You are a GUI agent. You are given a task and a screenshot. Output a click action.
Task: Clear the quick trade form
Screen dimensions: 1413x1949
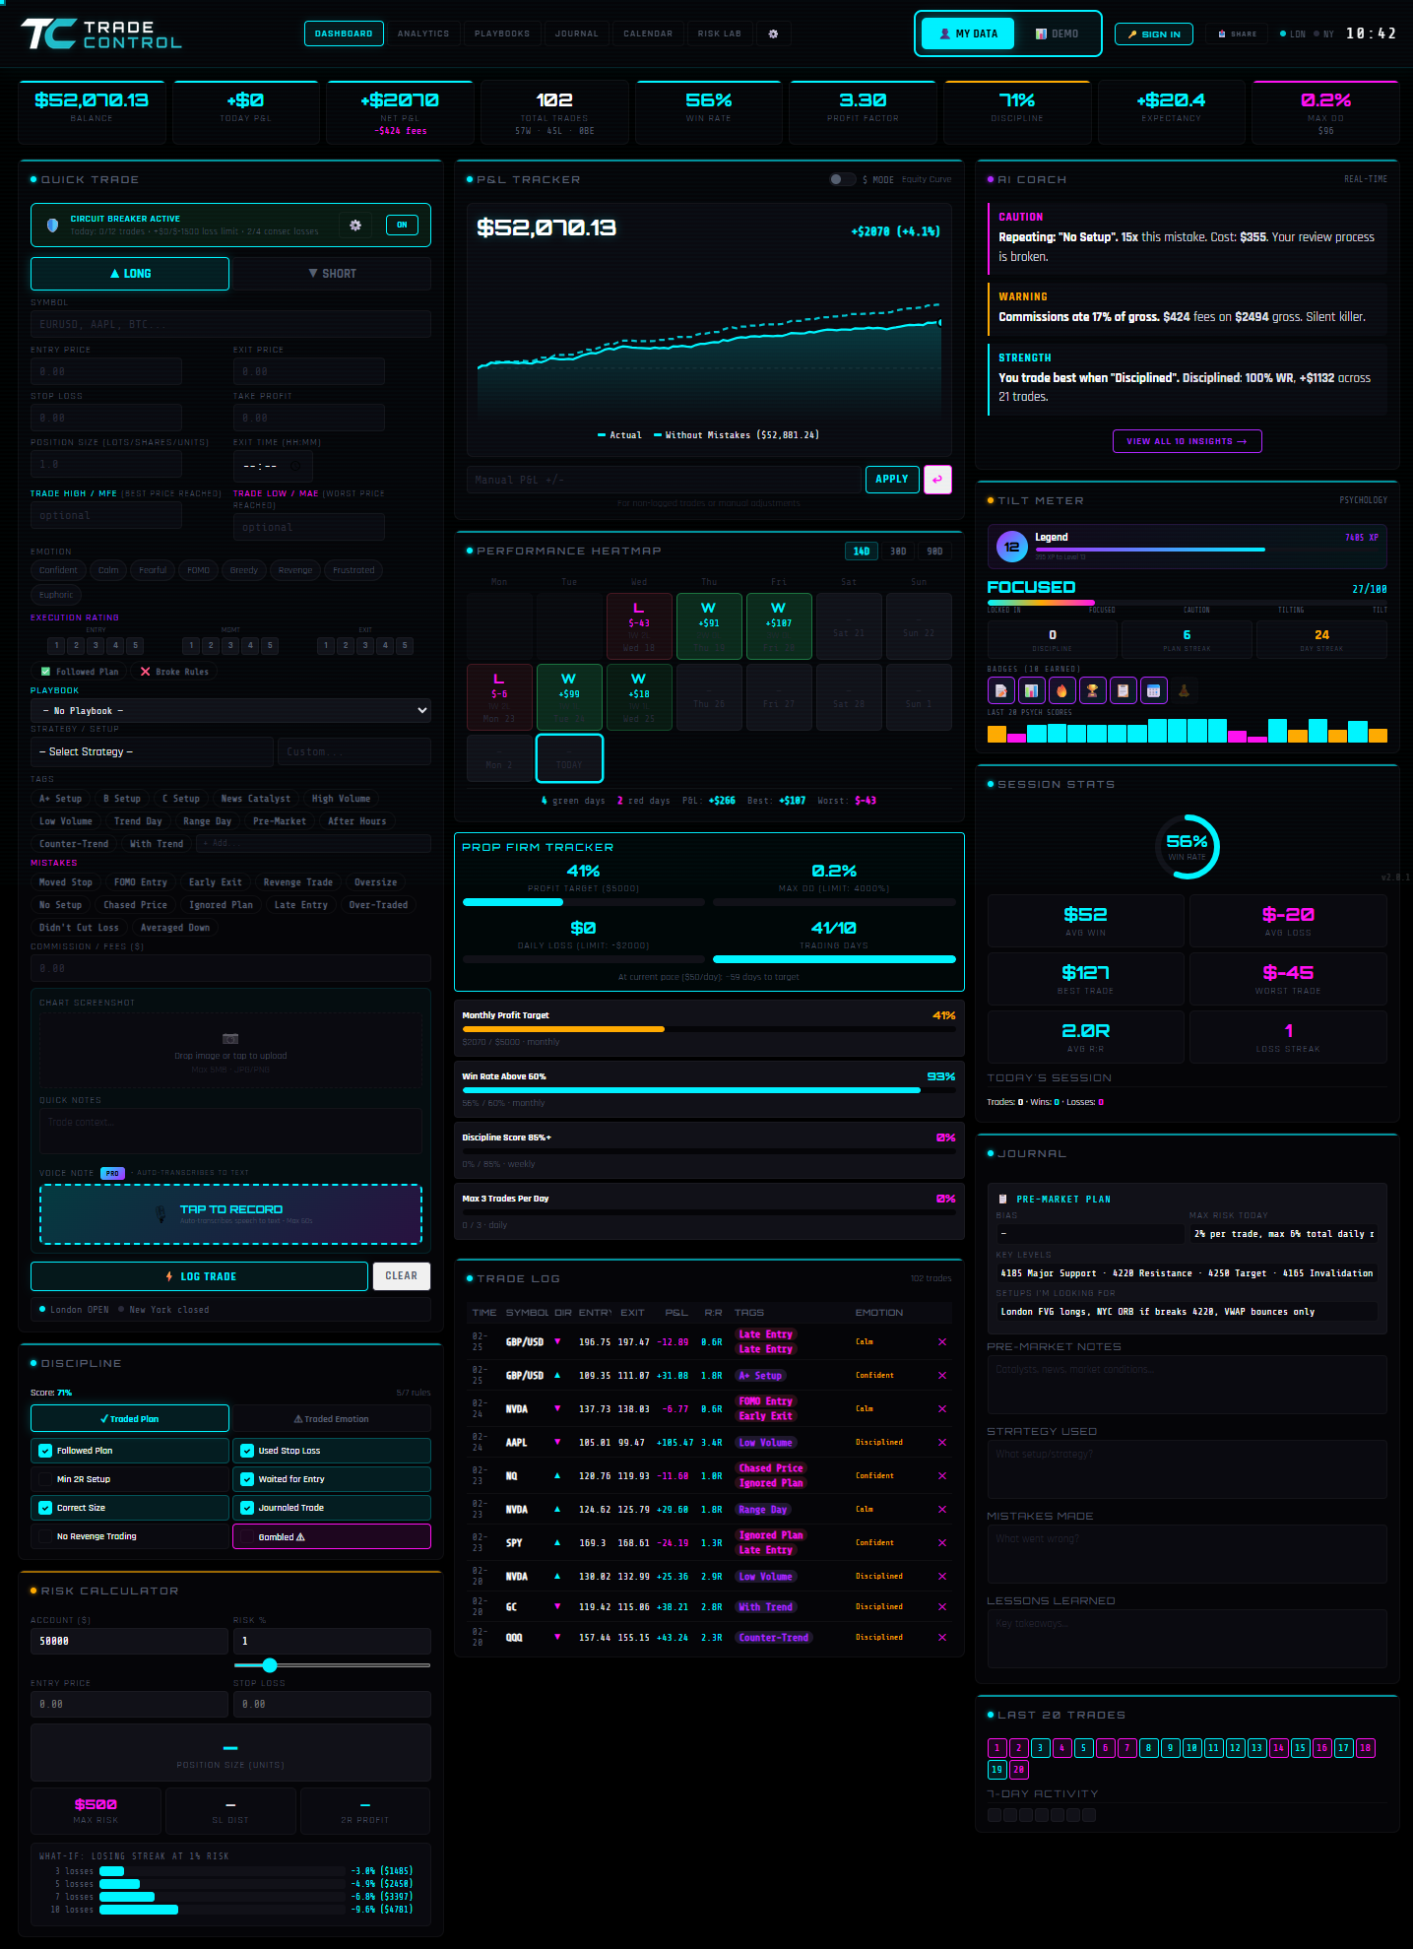[x=402, y=1276]
